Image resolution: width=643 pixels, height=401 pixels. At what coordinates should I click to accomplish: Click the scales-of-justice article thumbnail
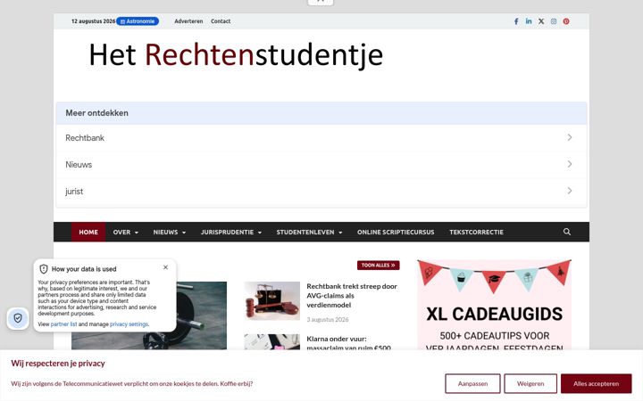(271, 300)
